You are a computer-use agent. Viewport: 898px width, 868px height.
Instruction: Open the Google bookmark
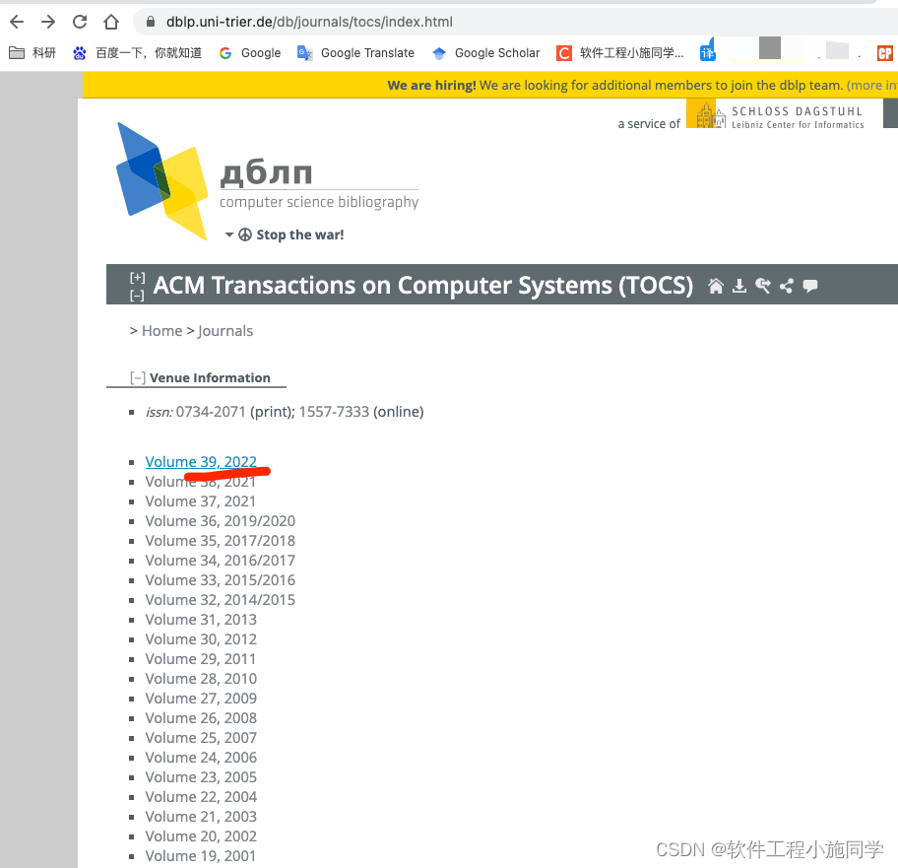click(x=250, y=53)
